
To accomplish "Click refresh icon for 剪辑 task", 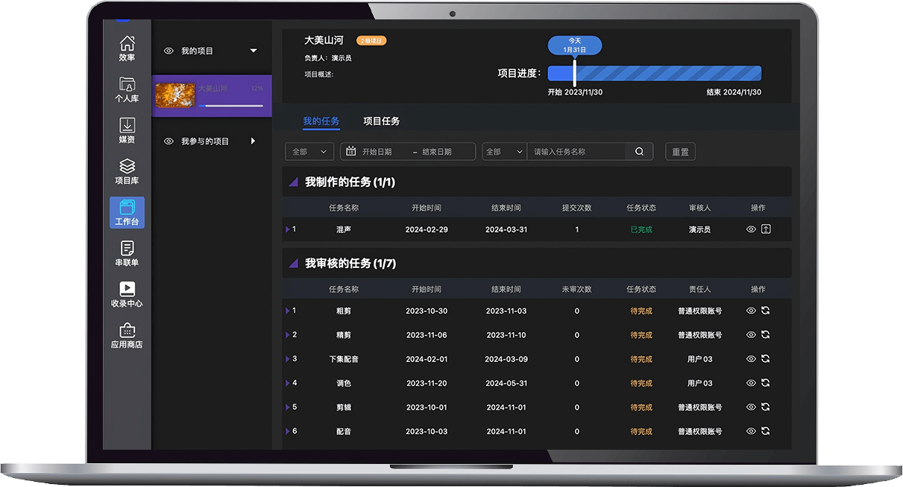I will click(x=765, y=407).
